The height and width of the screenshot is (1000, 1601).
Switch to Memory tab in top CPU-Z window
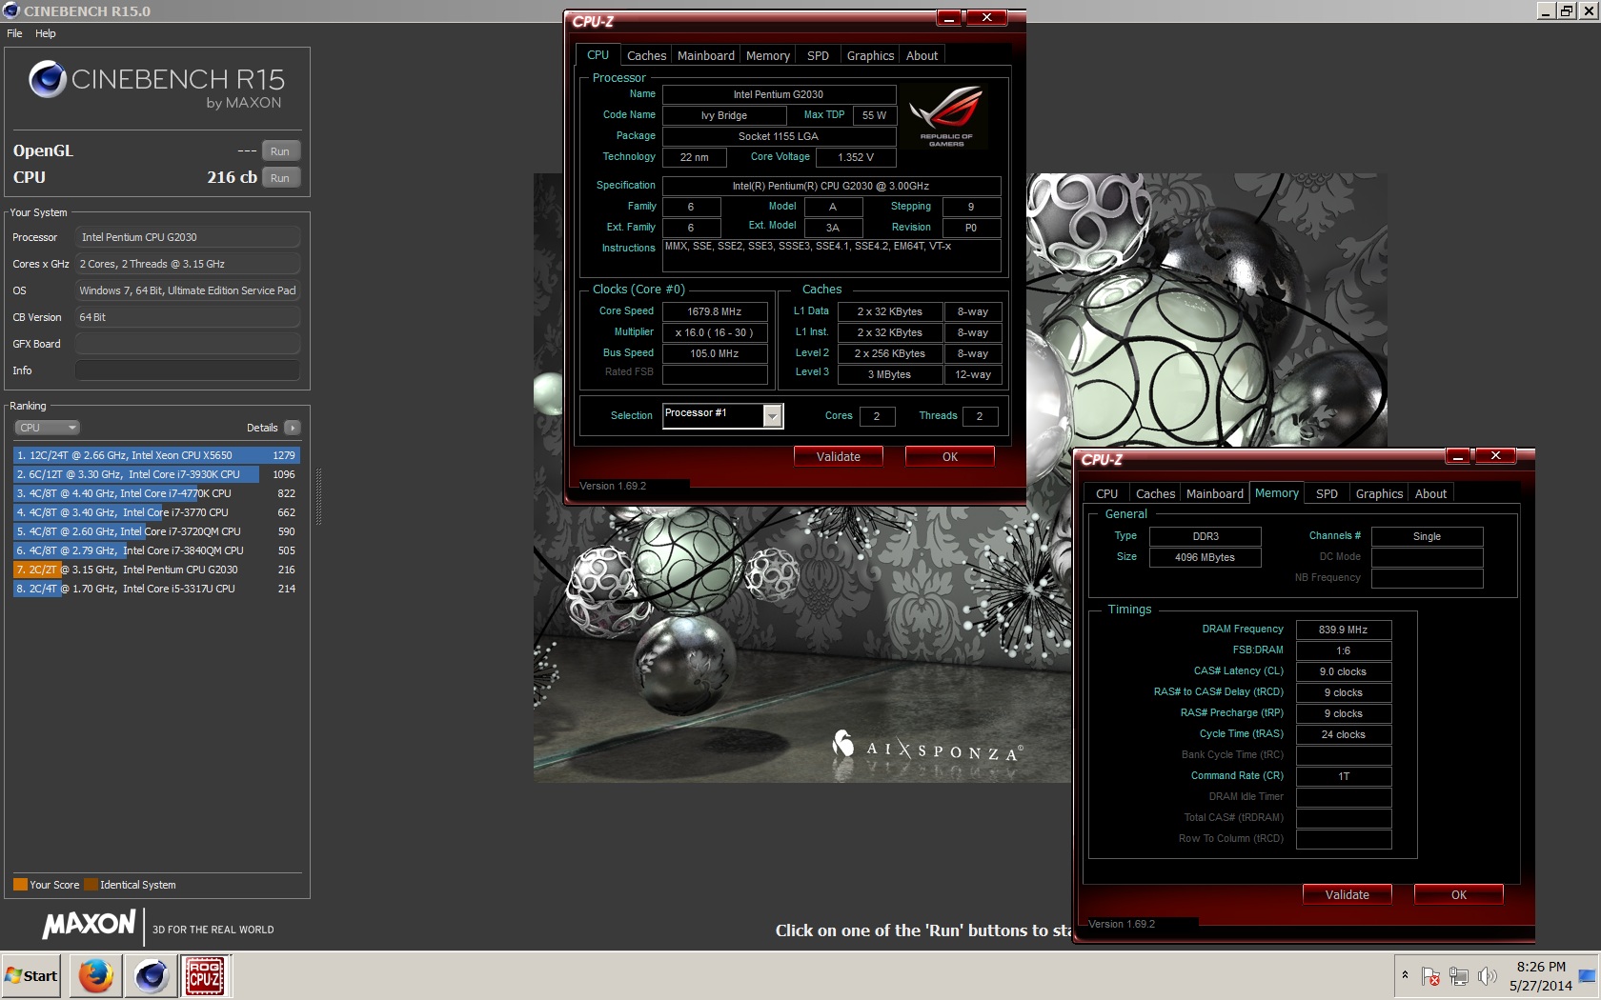767,56
